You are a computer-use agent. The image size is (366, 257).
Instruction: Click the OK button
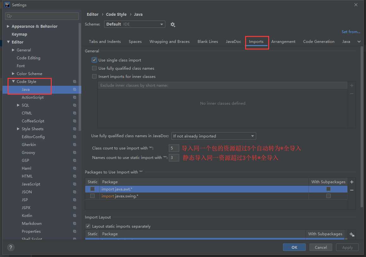click(294, 248)
